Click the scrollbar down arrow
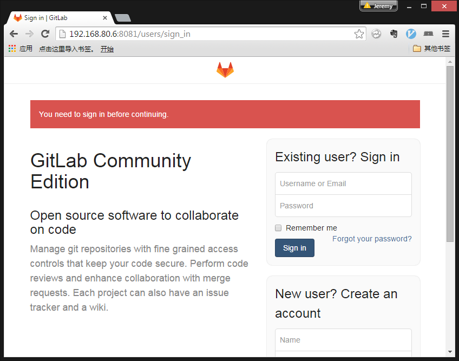 [450, 352]
